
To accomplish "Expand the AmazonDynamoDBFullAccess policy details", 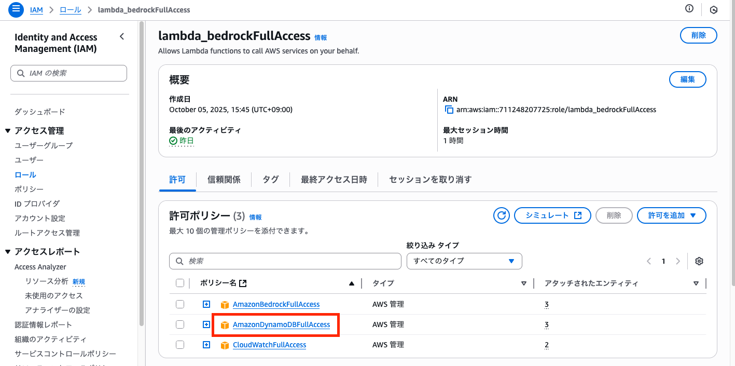I will (206, 324).
